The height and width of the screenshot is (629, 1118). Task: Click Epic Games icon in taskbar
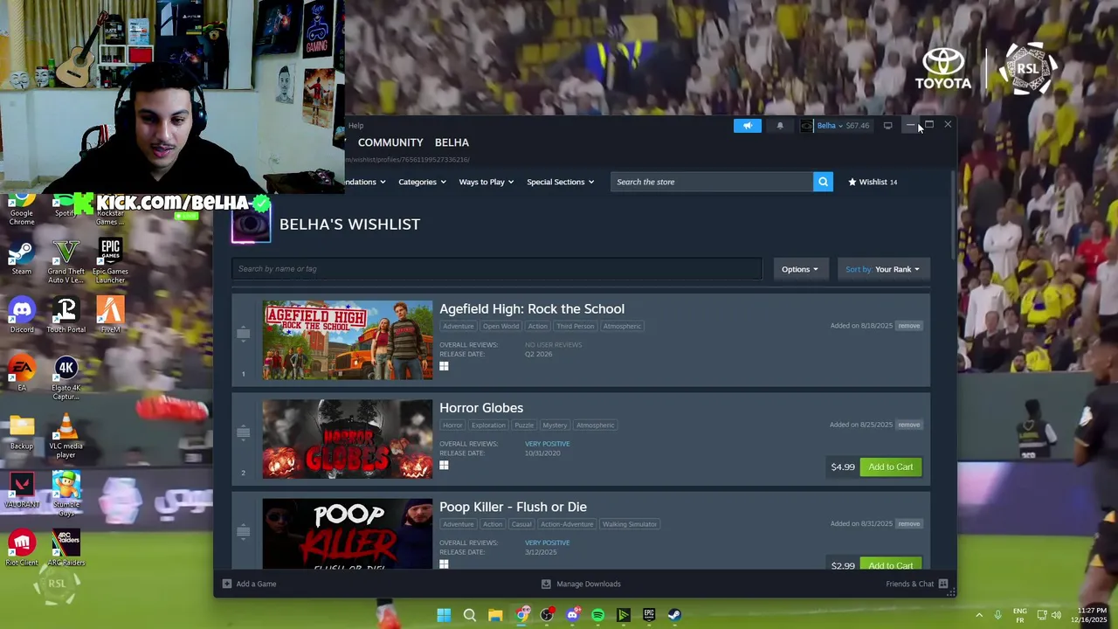(649, 615)
